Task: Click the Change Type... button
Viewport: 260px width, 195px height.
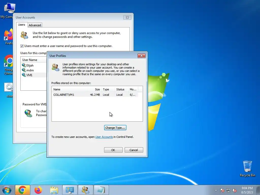Action: 115,128
